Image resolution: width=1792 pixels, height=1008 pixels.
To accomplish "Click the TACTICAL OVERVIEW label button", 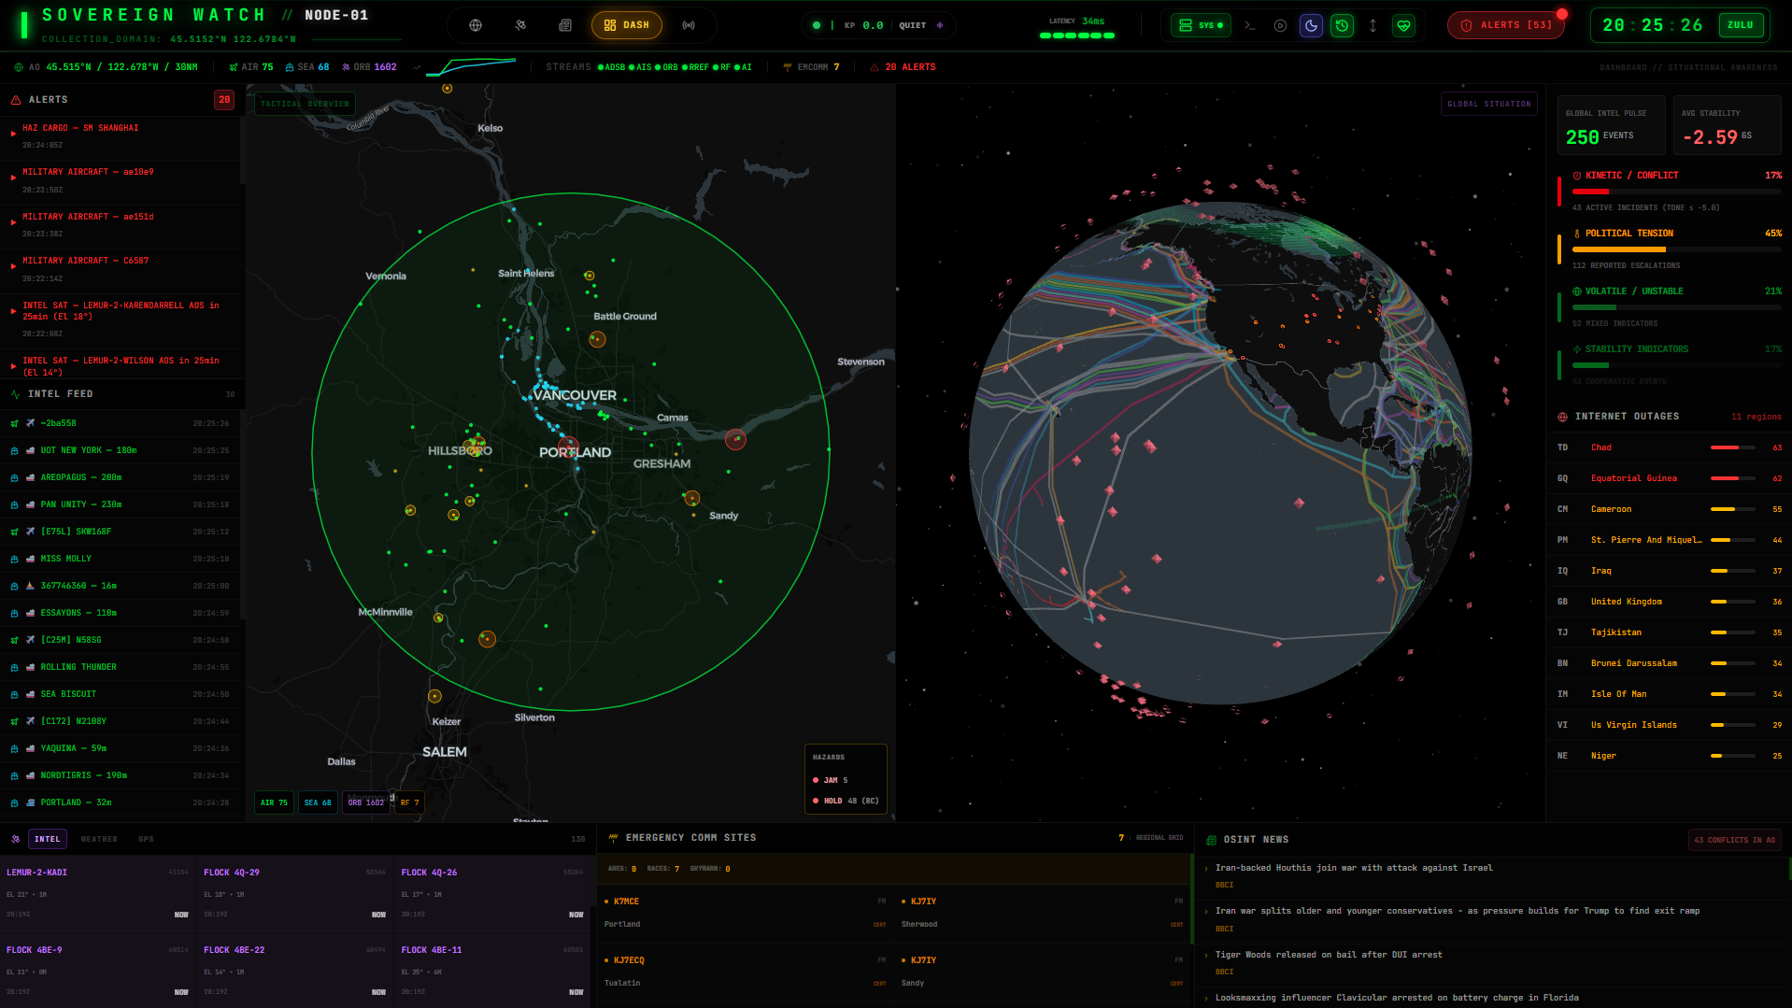I will tap(305, 104).
